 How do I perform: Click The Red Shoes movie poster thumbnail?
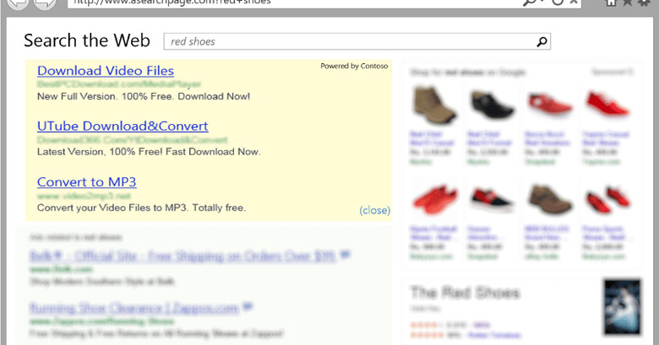coord(622,306)
